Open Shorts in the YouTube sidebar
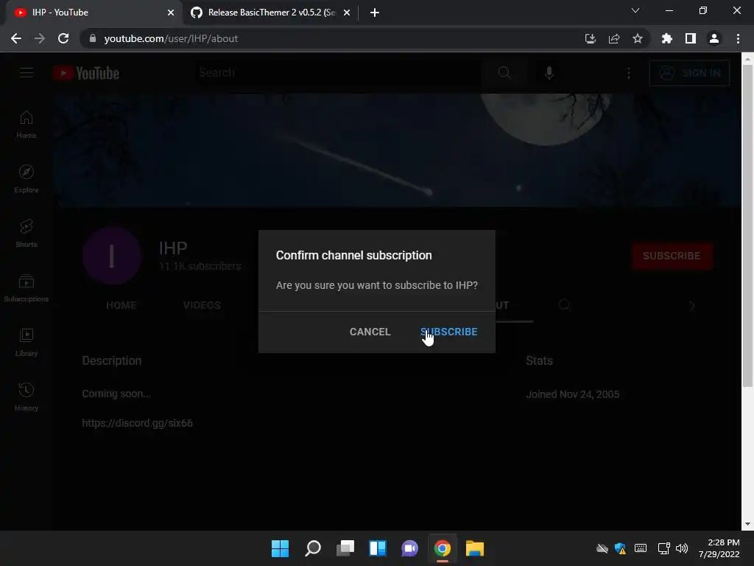This screenshot has height=566, width=754. (27, 233)
